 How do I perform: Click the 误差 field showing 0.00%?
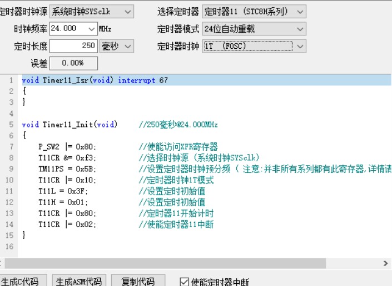coord(73,63)
